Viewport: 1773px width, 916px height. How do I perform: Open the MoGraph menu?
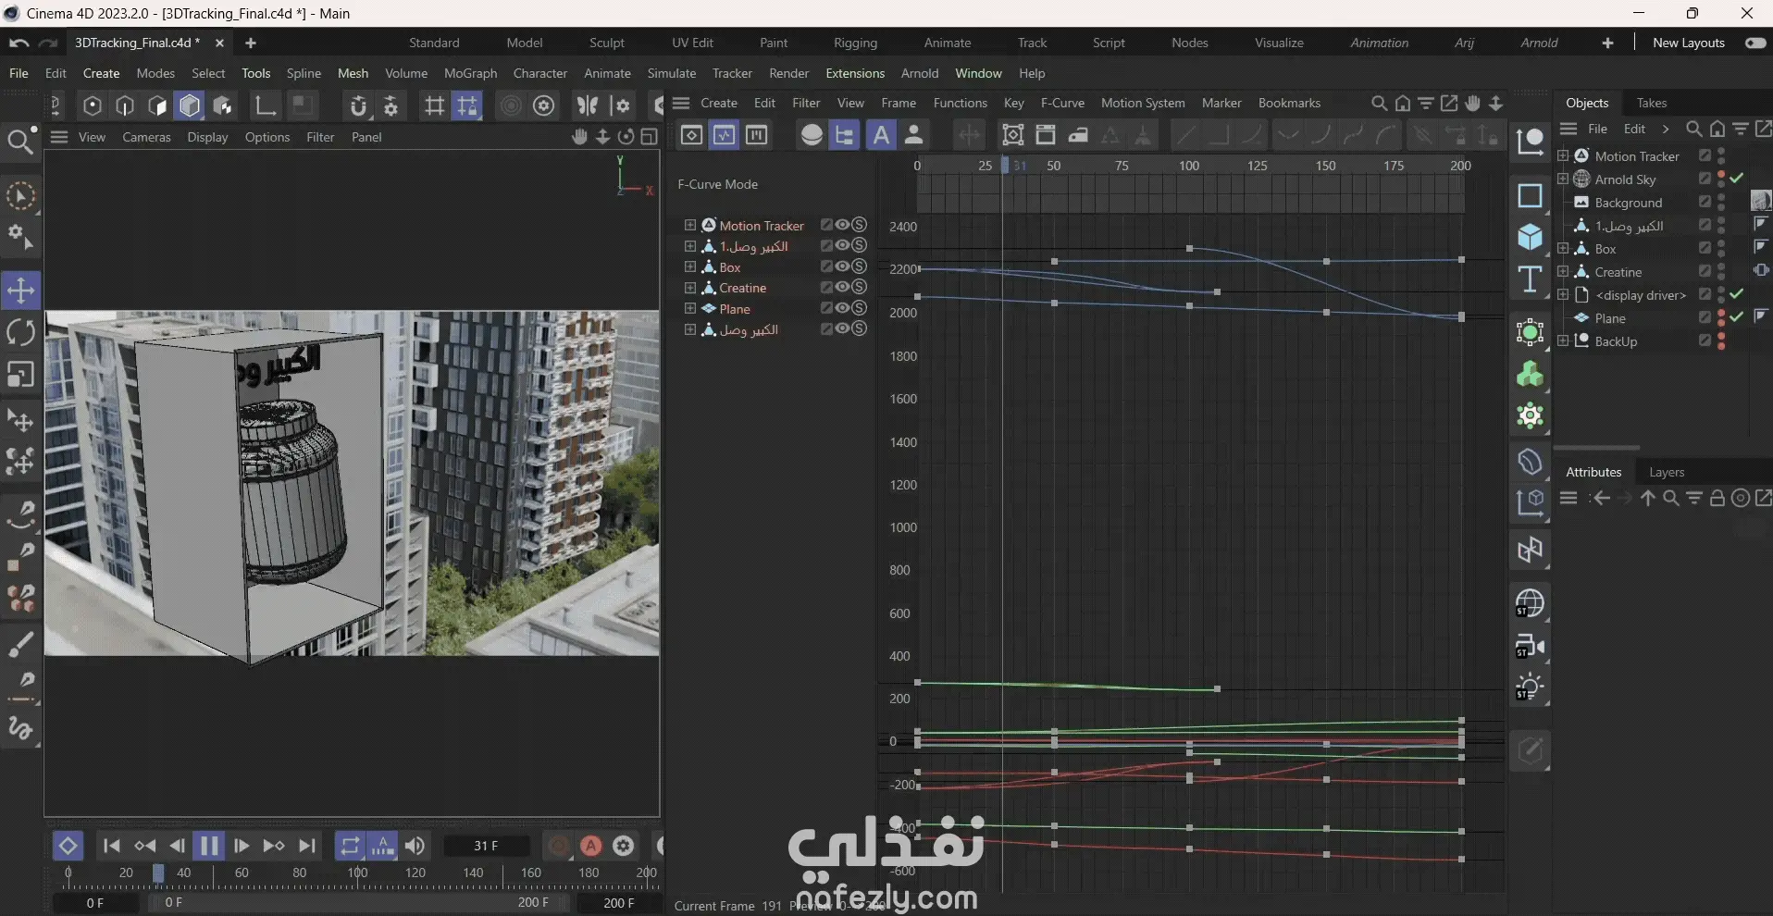(470, 73)
